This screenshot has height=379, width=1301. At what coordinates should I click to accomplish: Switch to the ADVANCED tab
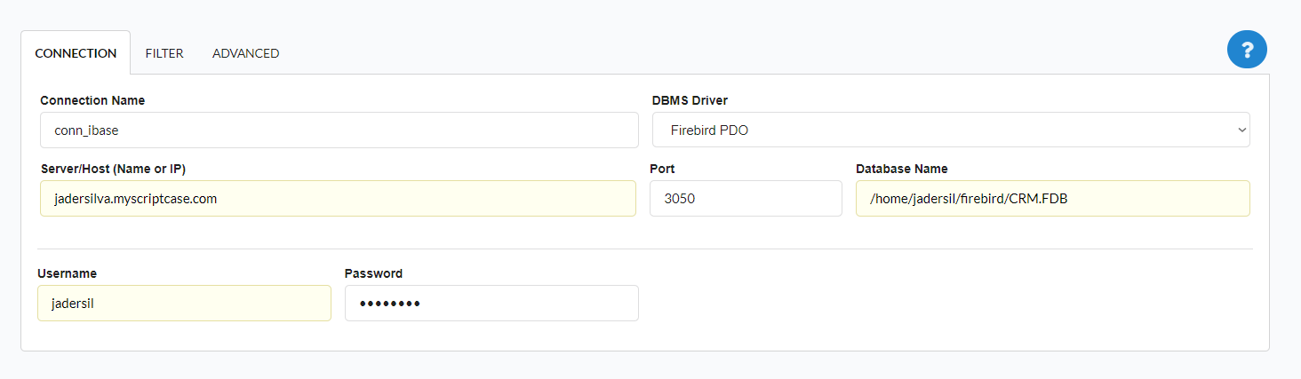(246, 53)
